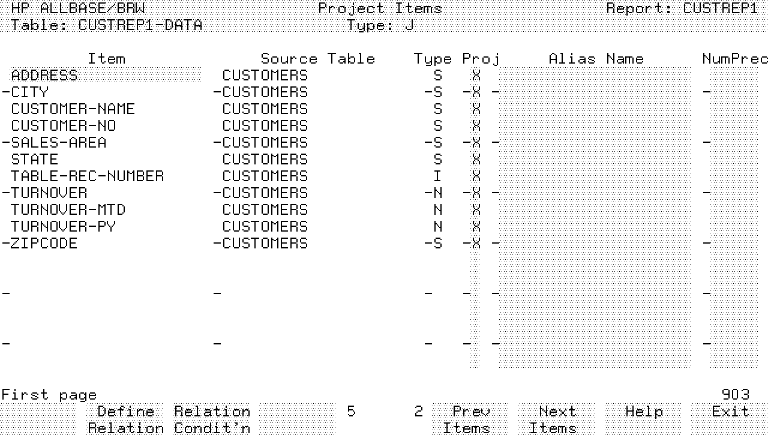Toggle Proj mark for ADDRESS item

pyautogui.click(x=476, y=76)
